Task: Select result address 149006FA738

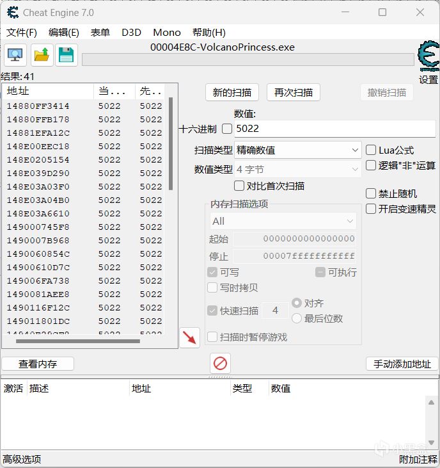Action: pyautogui.click(x=38, y=280)
